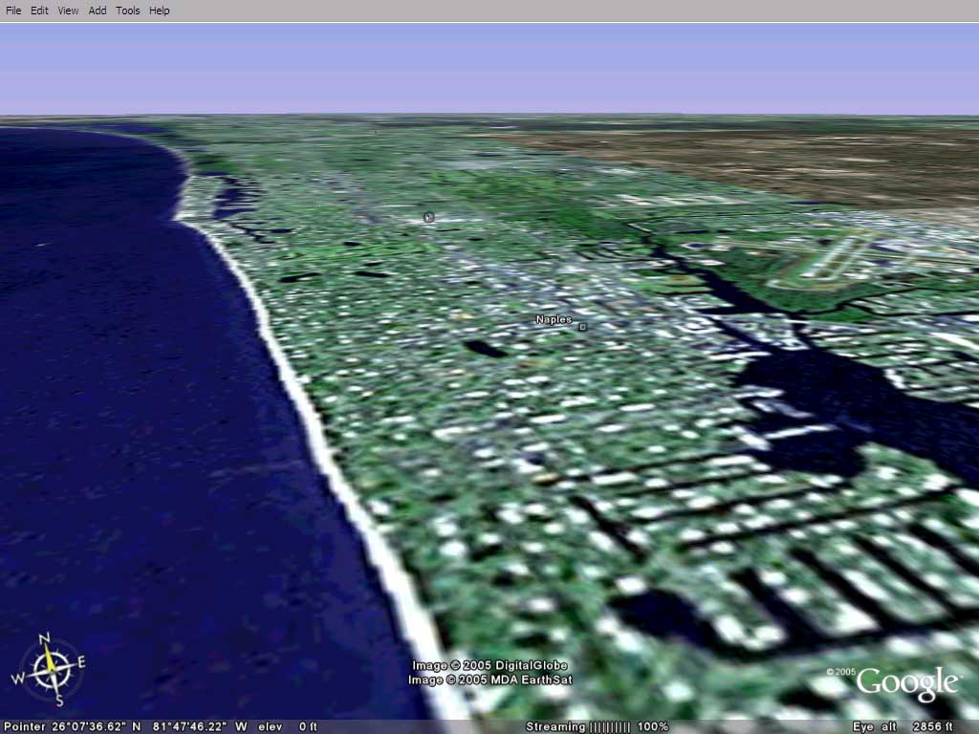Click the round placemark icon north of Naples

pos(428,218)
